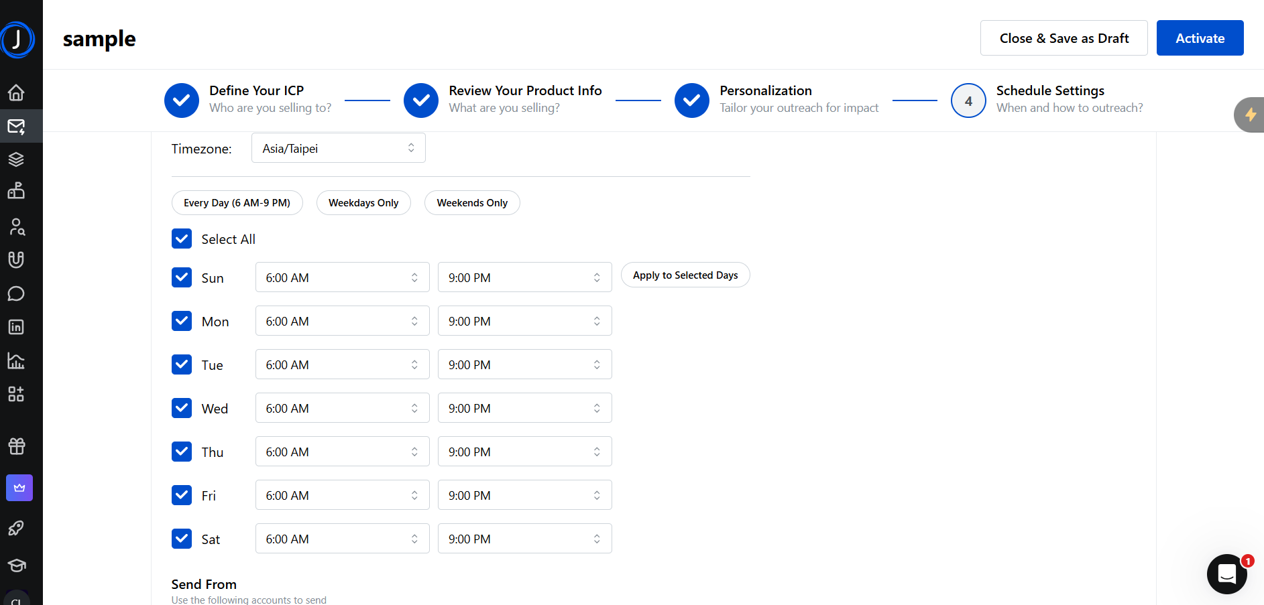Uncheck the Select All checkbox

[x=181, y=239]
